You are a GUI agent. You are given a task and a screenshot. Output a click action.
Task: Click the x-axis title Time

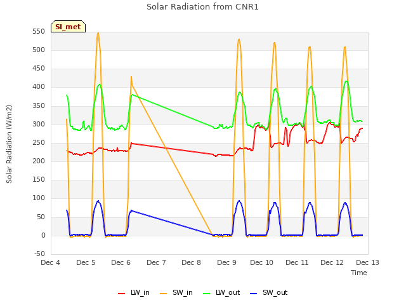(x=359, y=273)
